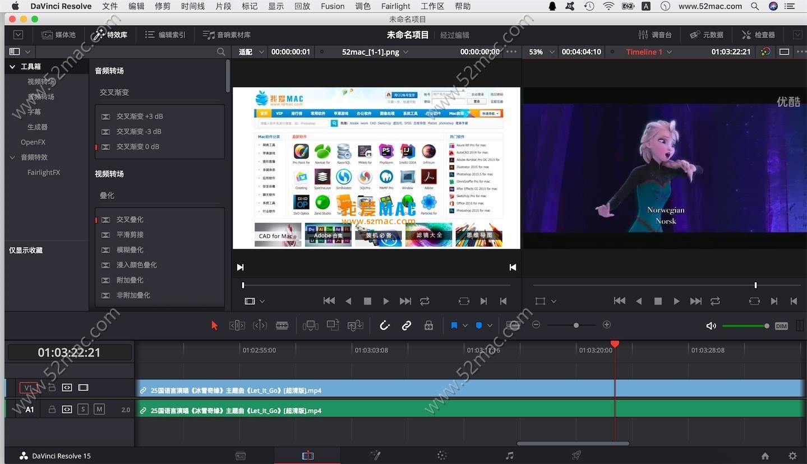Open the 53% timeline viewer zoom dropdown
Viewport: 807px width, 464px height.
click(541, 52)
